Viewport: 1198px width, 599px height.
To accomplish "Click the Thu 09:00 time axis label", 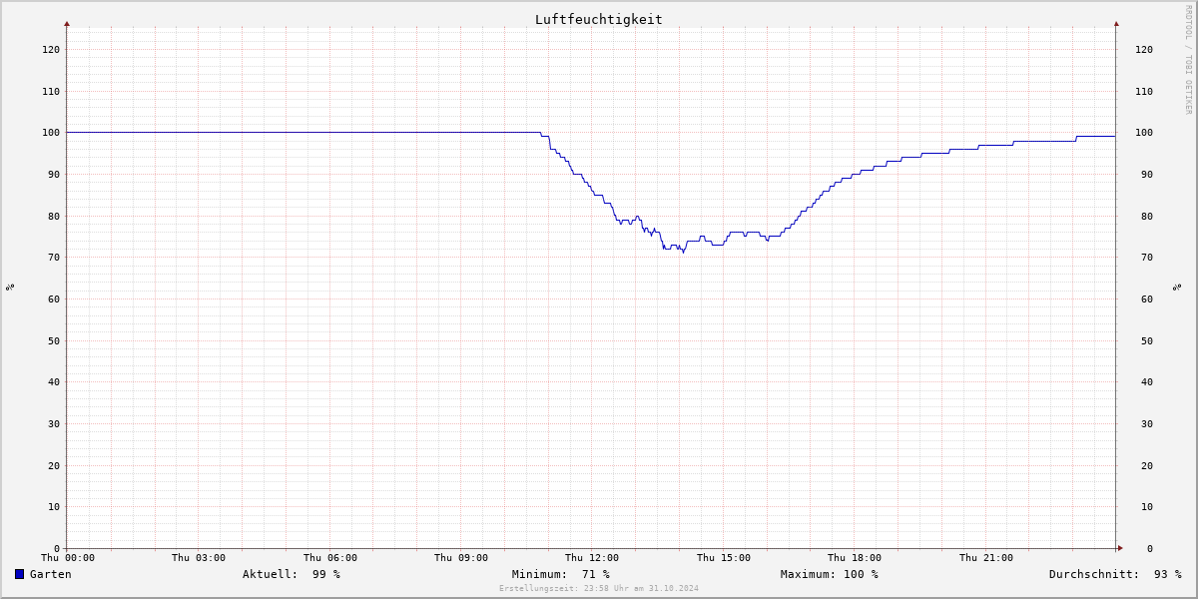I will point(461,558).
